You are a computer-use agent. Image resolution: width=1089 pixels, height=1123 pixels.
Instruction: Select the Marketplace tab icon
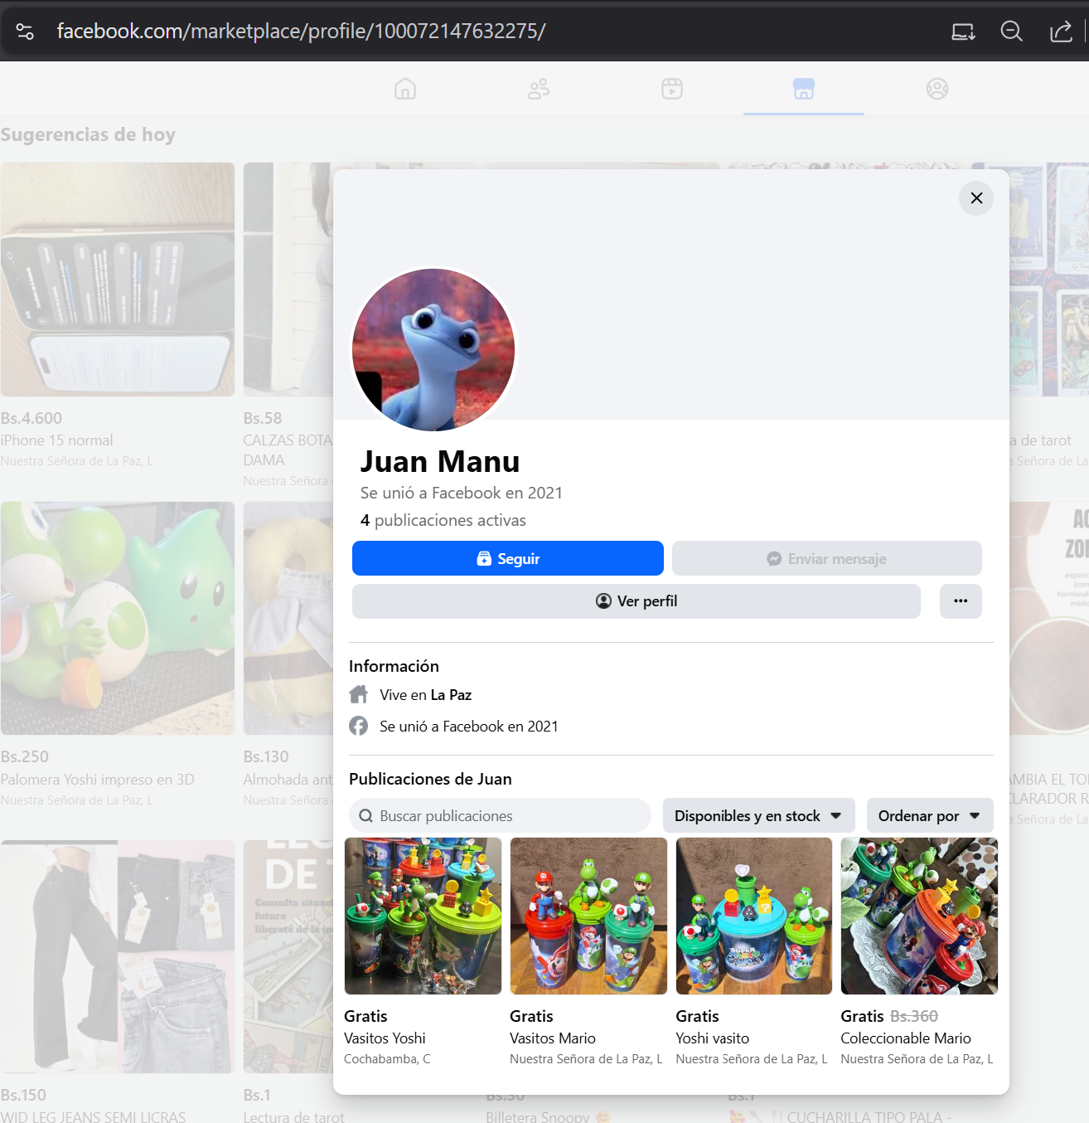click(x=804, y=89)
